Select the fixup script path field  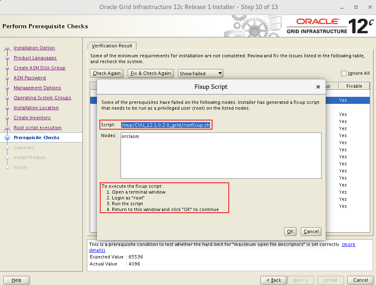(x=166, y=125)
